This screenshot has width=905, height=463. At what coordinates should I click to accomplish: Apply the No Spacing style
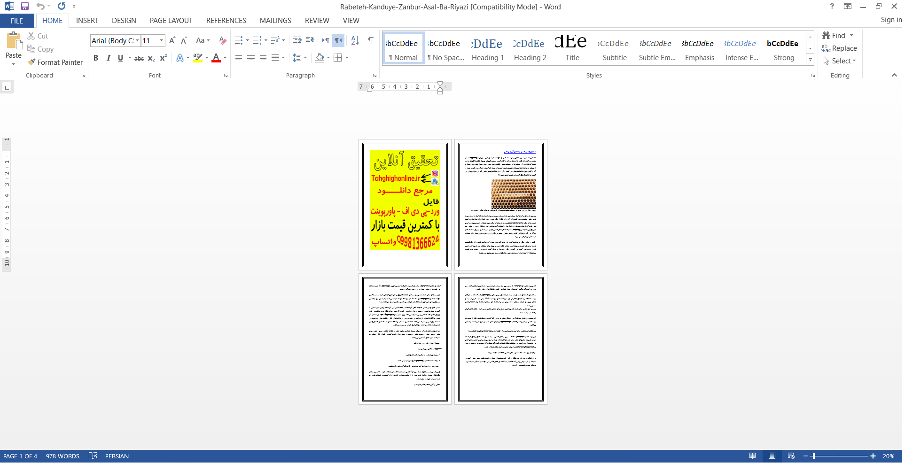[445, 48]
